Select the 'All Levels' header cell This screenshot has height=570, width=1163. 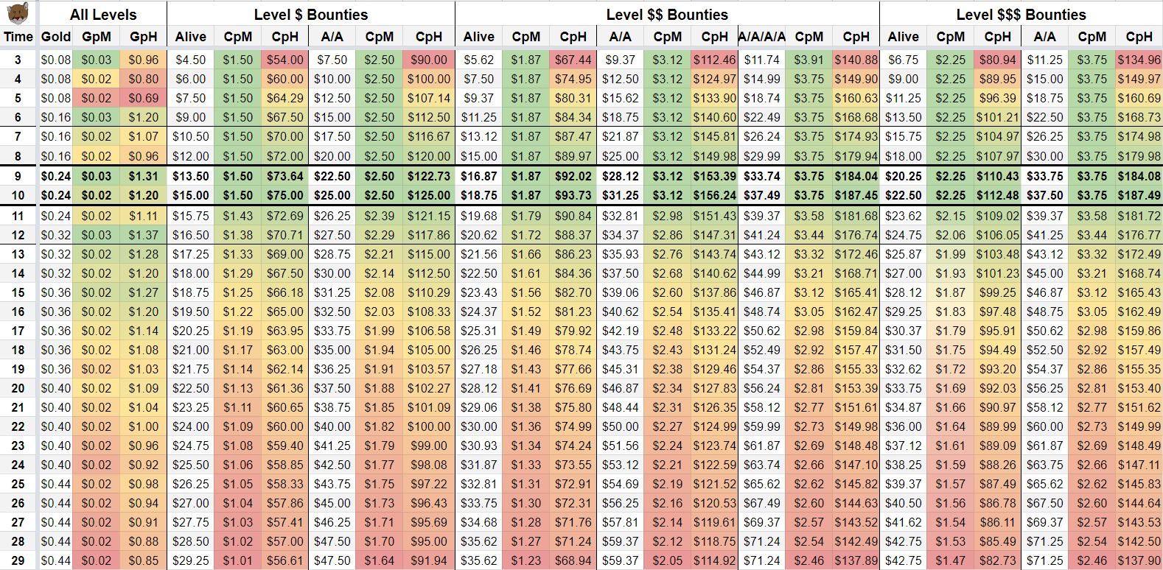tap(102, 15)
